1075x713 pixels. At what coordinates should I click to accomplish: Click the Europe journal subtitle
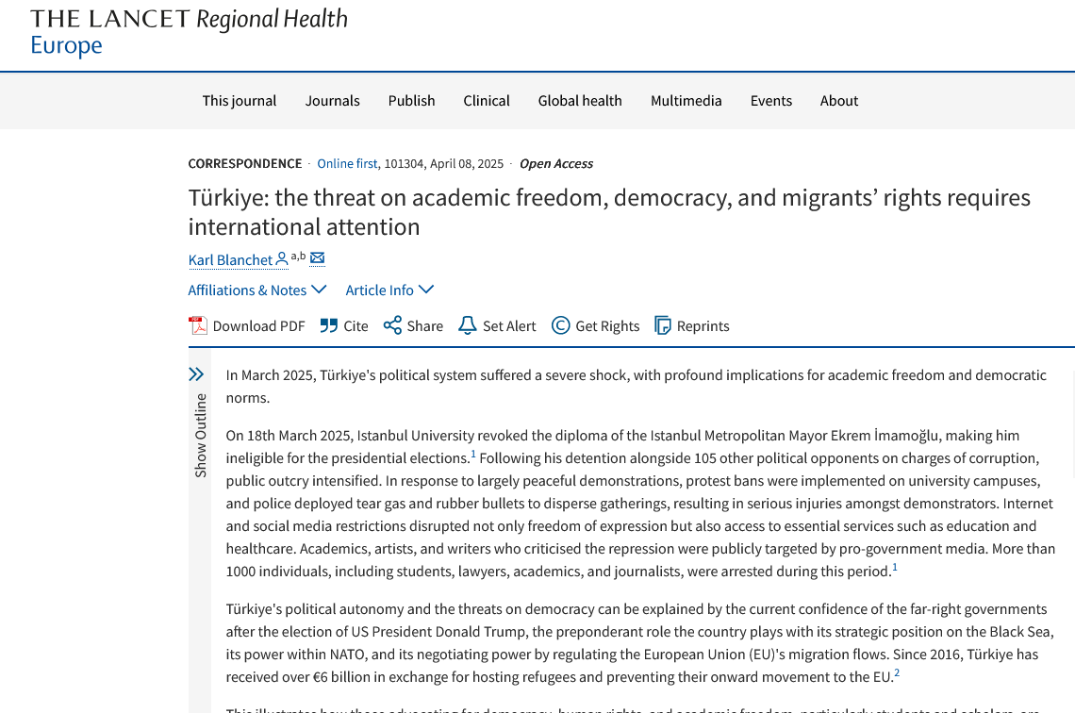pos(67,45)
